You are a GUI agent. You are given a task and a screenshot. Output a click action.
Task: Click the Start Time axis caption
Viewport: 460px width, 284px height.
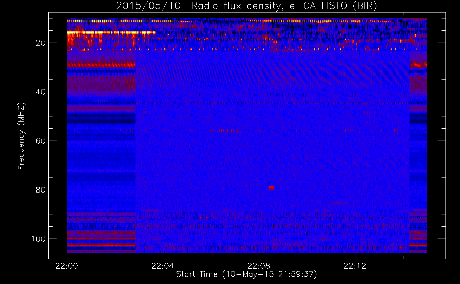pyautogui.click(x=246, y=274)
